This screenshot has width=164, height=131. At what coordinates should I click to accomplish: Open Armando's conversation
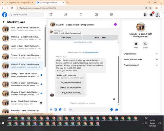pos(22,111)
